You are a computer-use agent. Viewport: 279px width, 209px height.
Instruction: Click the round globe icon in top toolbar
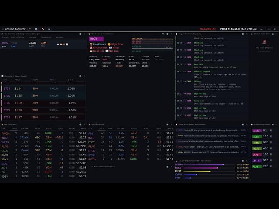click(x=36, y=29)
